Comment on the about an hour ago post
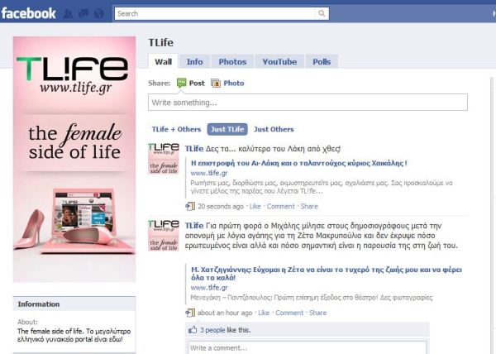This screenshot has height=354, width=496. point(289,313)
